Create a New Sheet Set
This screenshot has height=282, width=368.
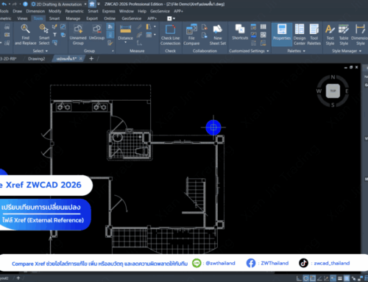click(218, 35)
